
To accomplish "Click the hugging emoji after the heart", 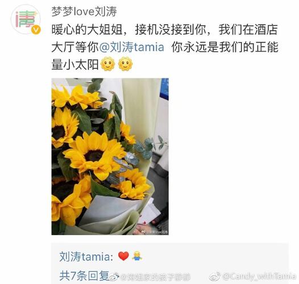I will coord(137,256).
